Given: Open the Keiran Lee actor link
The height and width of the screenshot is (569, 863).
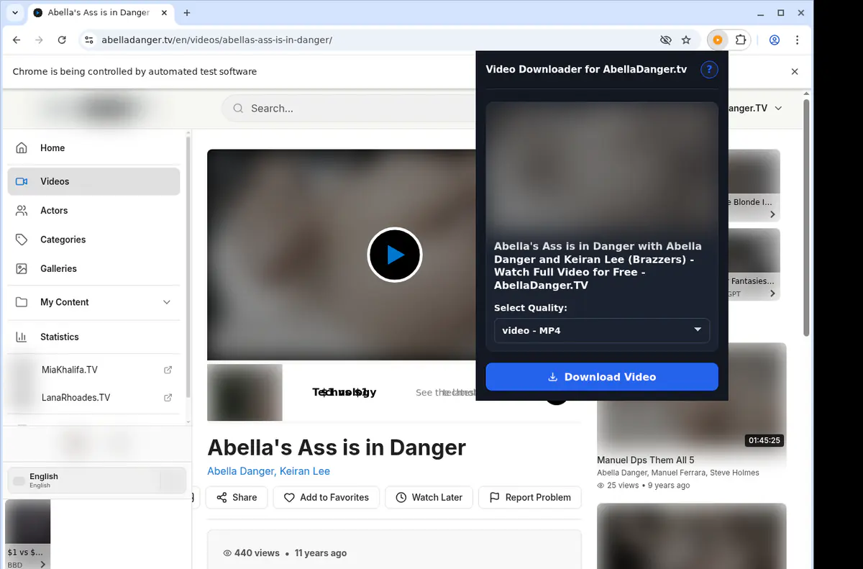Looking at the screenshot, I should [x=304, y=471].
